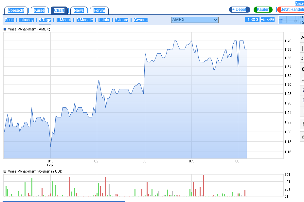This screenshot has width=304, height=202.
Task: Click the 1,34 price axis label
Action: (x=288, y=67)
